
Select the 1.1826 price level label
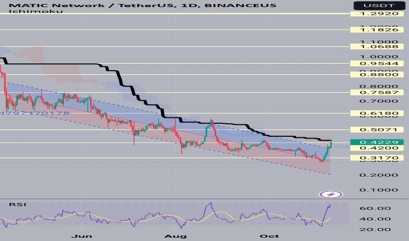click(x=377, y=30)
